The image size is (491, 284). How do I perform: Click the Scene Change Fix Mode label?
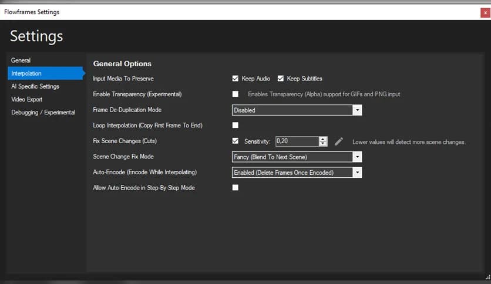(x=123, y=157)
